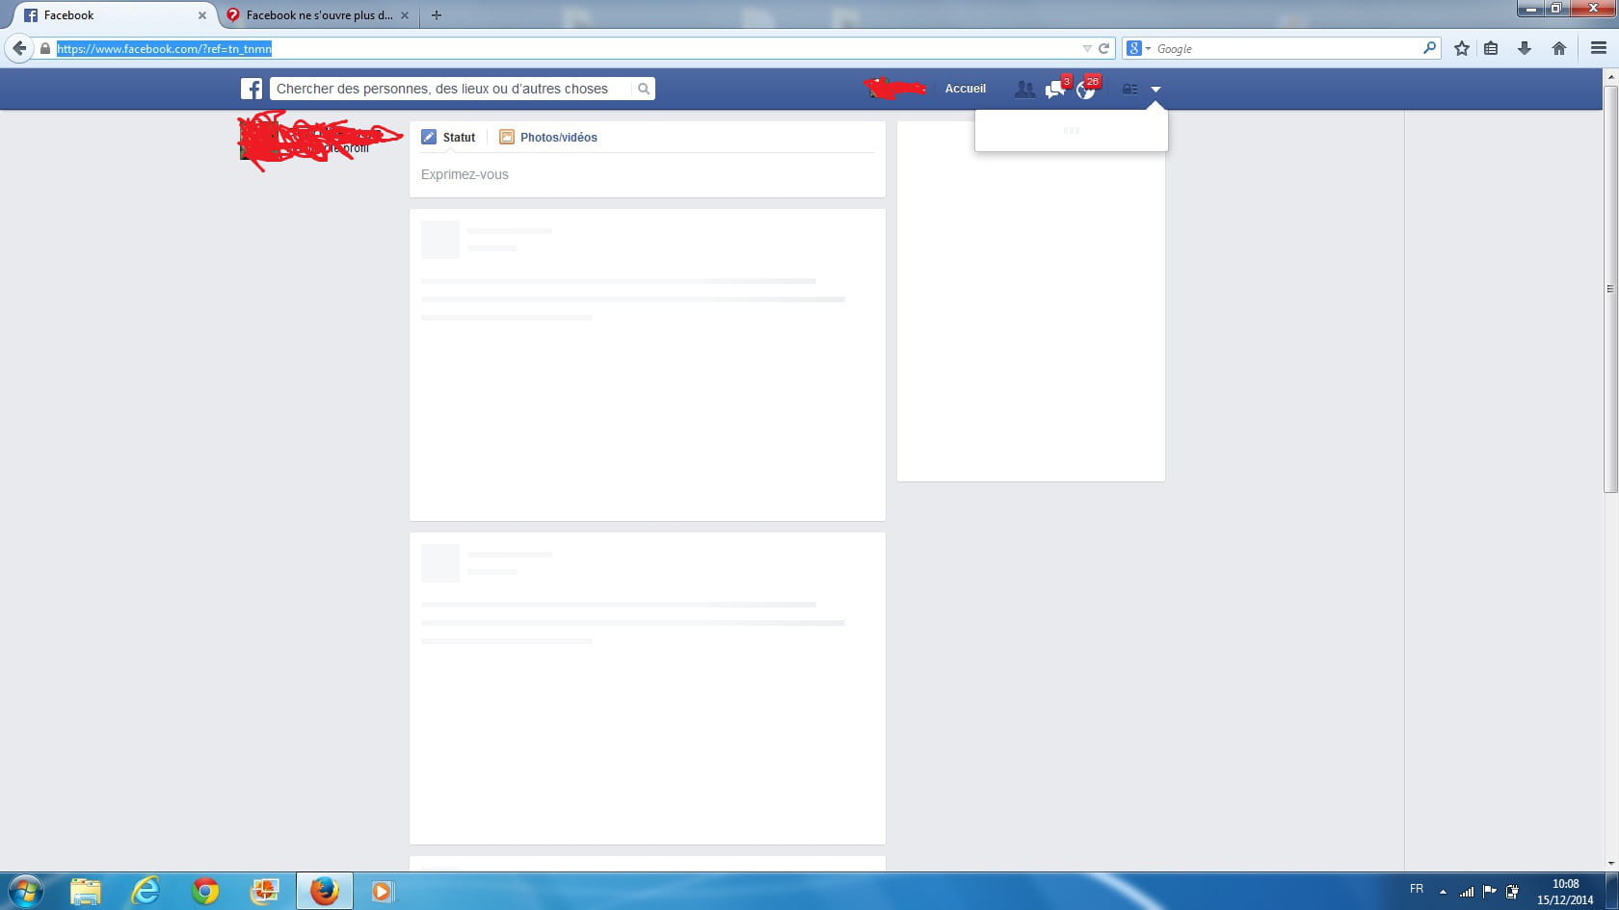Click the Facebook search magnifier button
This screenshot has width=1619, height=910.
coord(643,89)
